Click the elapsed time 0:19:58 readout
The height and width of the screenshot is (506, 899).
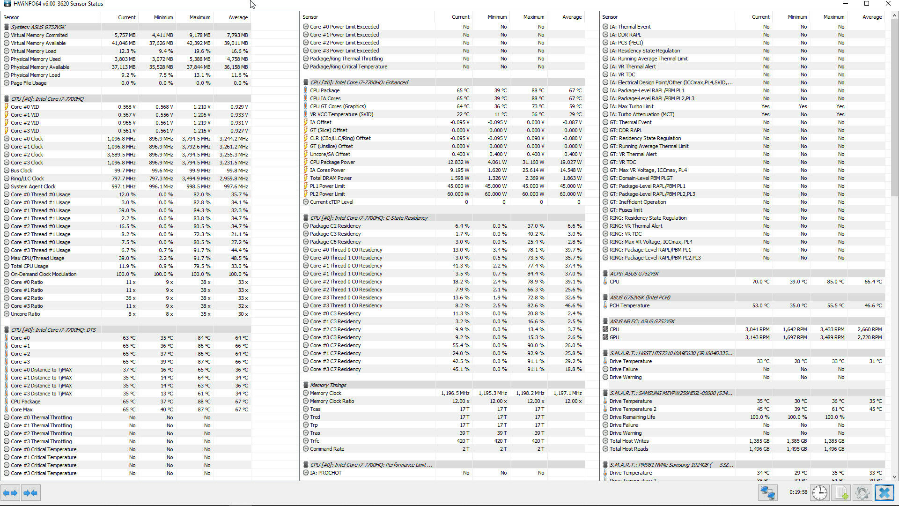pos(798,492)
